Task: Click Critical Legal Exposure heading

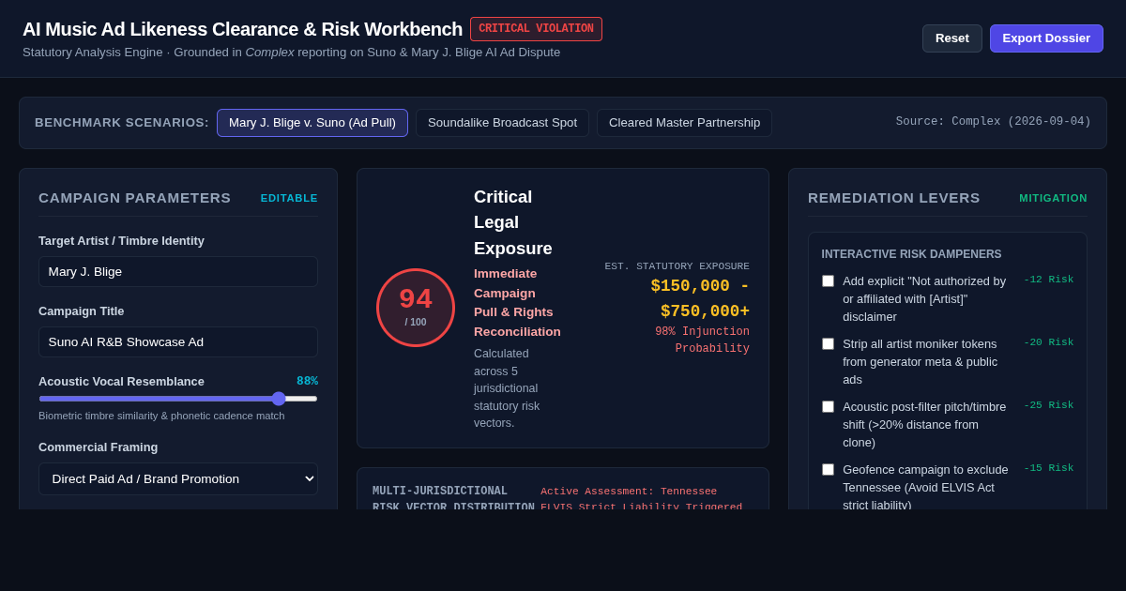Action: pos(513,222)
